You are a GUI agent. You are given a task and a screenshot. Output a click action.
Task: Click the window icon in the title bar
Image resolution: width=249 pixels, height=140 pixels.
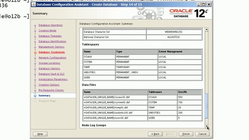(x=33, y=4)
